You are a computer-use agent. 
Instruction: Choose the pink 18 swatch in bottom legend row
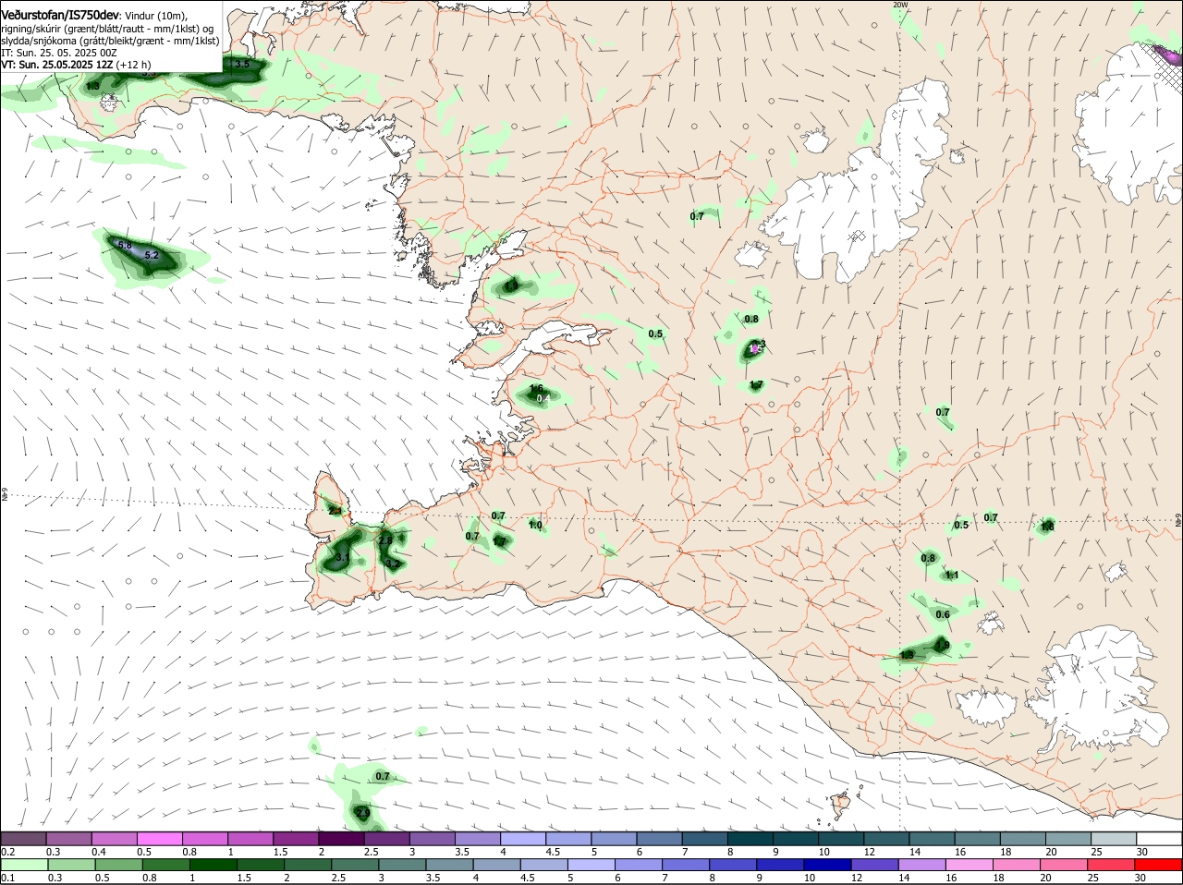(x=1018, y=865)
